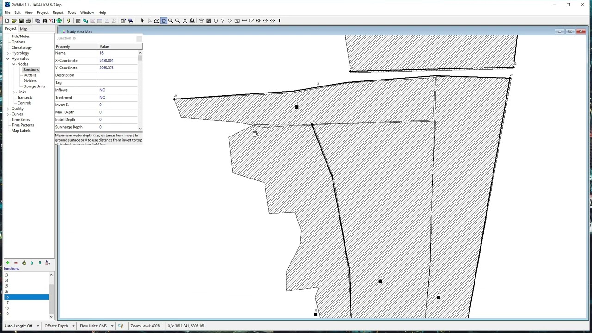The width and height of the screenshot is (592, 333).
Task: Expand the Links tree branch
Action: [14, 92]
